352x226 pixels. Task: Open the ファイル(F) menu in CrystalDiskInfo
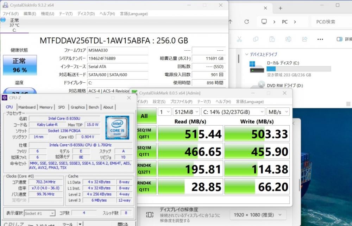click(x=11, y=14)
